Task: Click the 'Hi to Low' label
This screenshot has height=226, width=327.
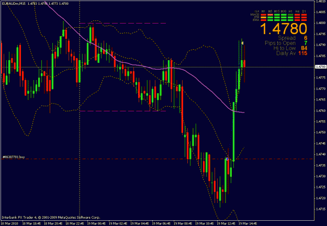Action: tap(285, 48)
